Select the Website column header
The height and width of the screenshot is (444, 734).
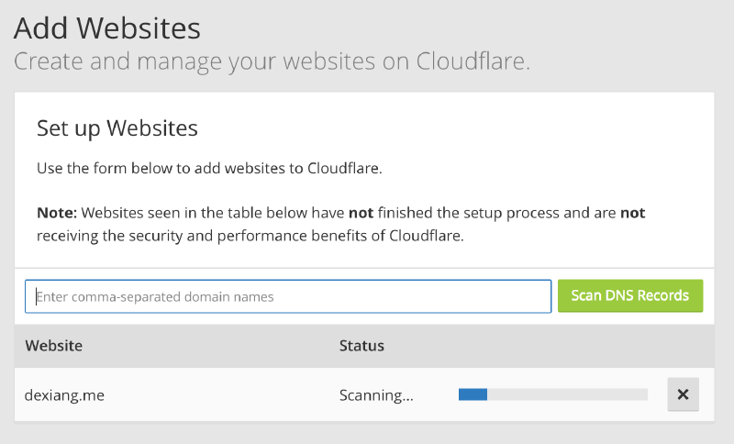[53, 346]
